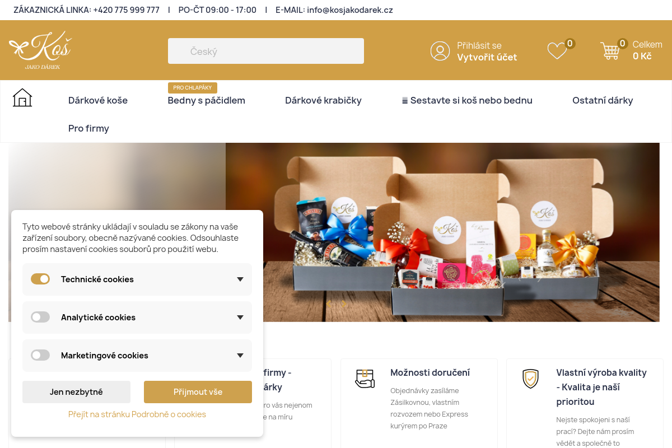Enable the Analytické cookies switch
This screenshot has height=448, width=672.
click(x=40, y=317)
